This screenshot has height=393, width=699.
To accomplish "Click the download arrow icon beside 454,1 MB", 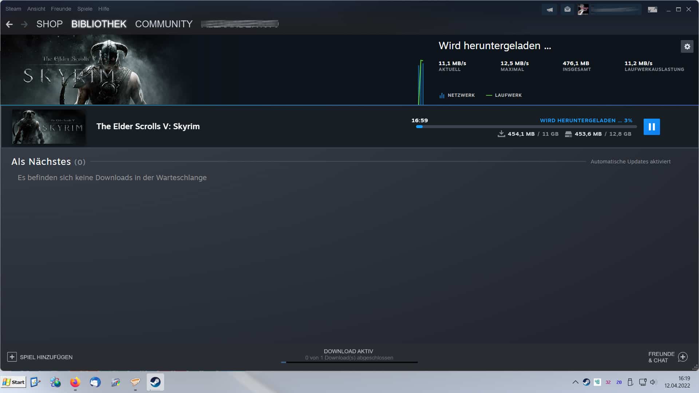I will [x=501, y=134].
